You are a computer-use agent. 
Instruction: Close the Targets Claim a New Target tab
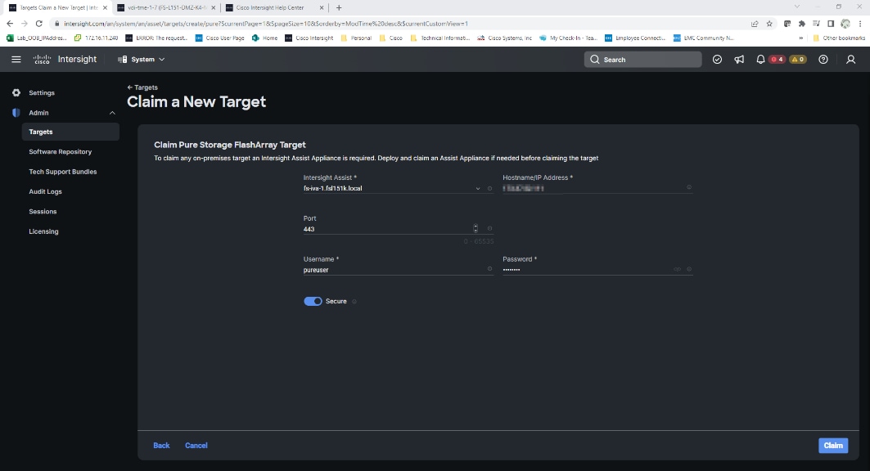tap(105, 7)
